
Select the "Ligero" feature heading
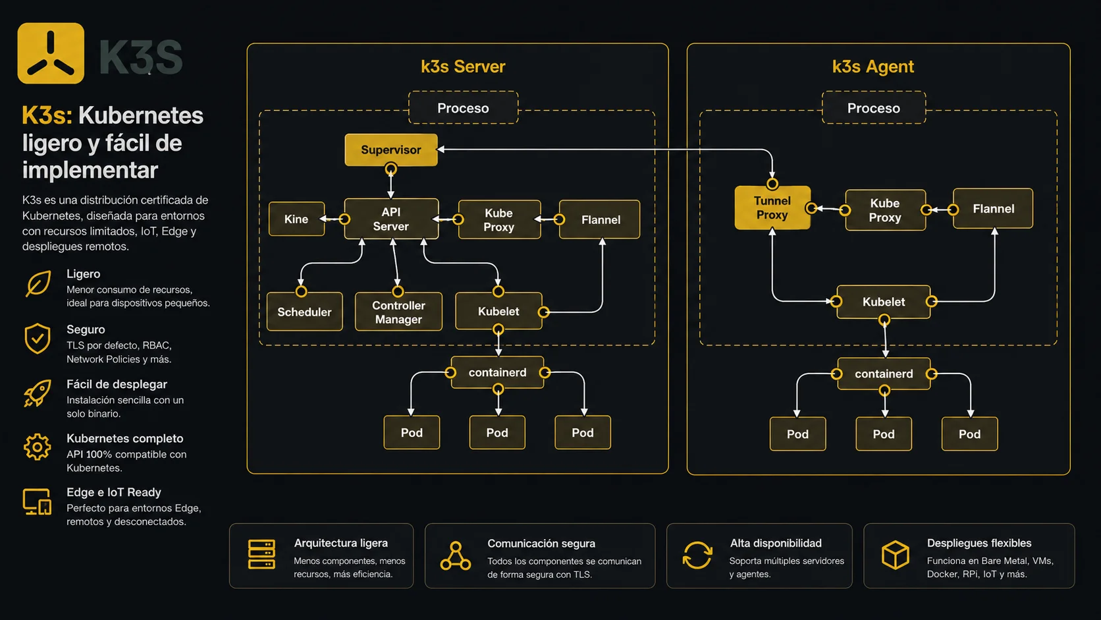83,273
